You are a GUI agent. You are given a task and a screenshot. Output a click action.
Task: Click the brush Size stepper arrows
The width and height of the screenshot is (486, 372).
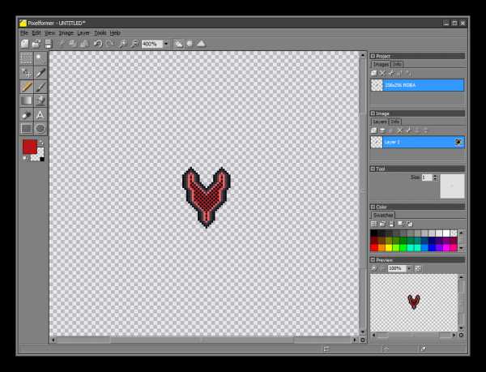(435, 177)
